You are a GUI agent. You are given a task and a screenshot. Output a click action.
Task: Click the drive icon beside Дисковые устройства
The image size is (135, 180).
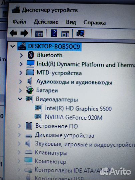29,136
